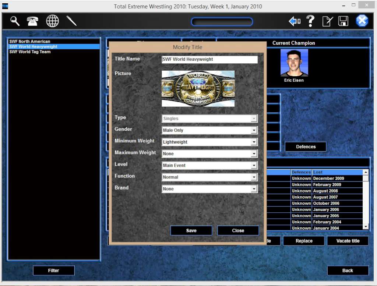Close the Modify Title dialog
This screenshot has height=286, width=377.
point(238,230)
